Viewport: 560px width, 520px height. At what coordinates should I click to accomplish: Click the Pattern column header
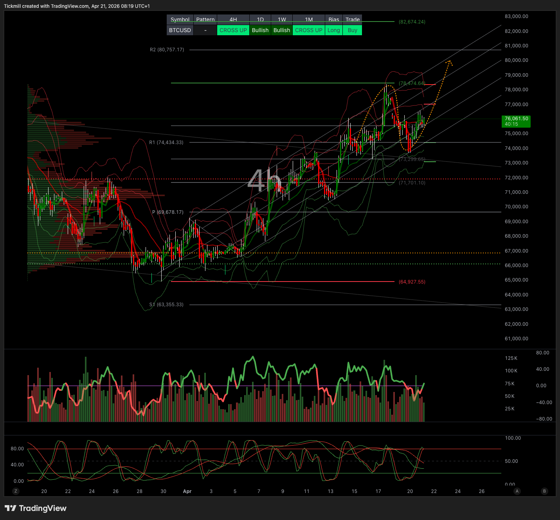[x=205, y=19]
